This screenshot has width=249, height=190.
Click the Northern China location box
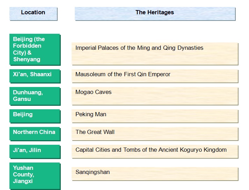(35, 133)
